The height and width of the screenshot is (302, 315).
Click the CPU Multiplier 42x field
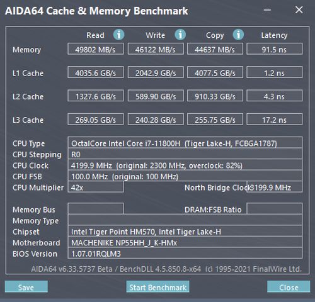click(96, 187)
